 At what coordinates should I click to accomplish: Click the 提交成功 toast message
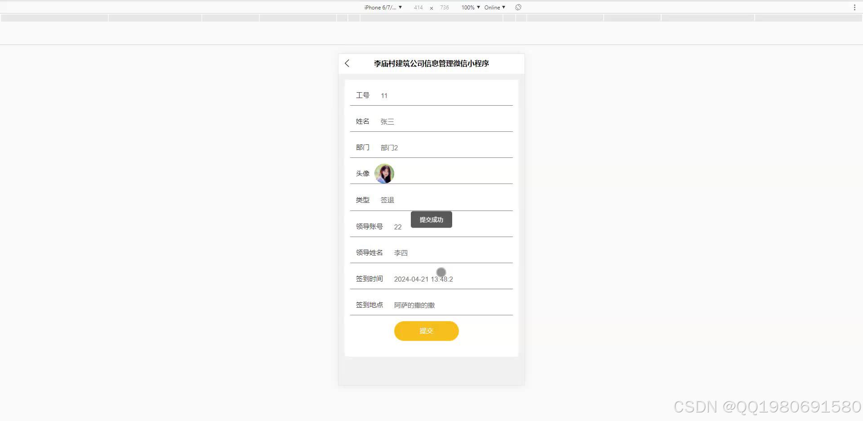click(431, 219)
